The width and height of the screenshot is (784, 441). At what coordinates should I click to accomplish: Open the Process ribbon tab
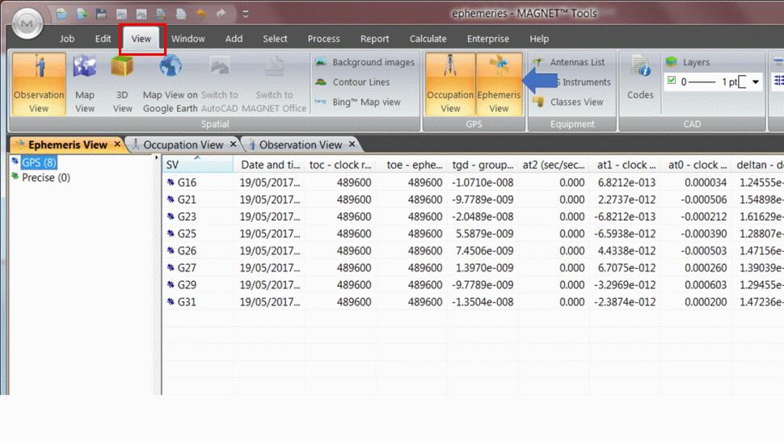pos(323,39)
